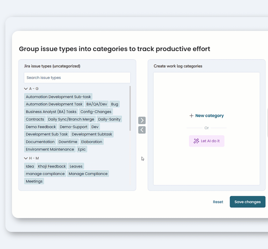Image resolution: width=268 pixels, height=249 pixels.
Task: Click the issue types list scrollbar
Action: [130, 108]
